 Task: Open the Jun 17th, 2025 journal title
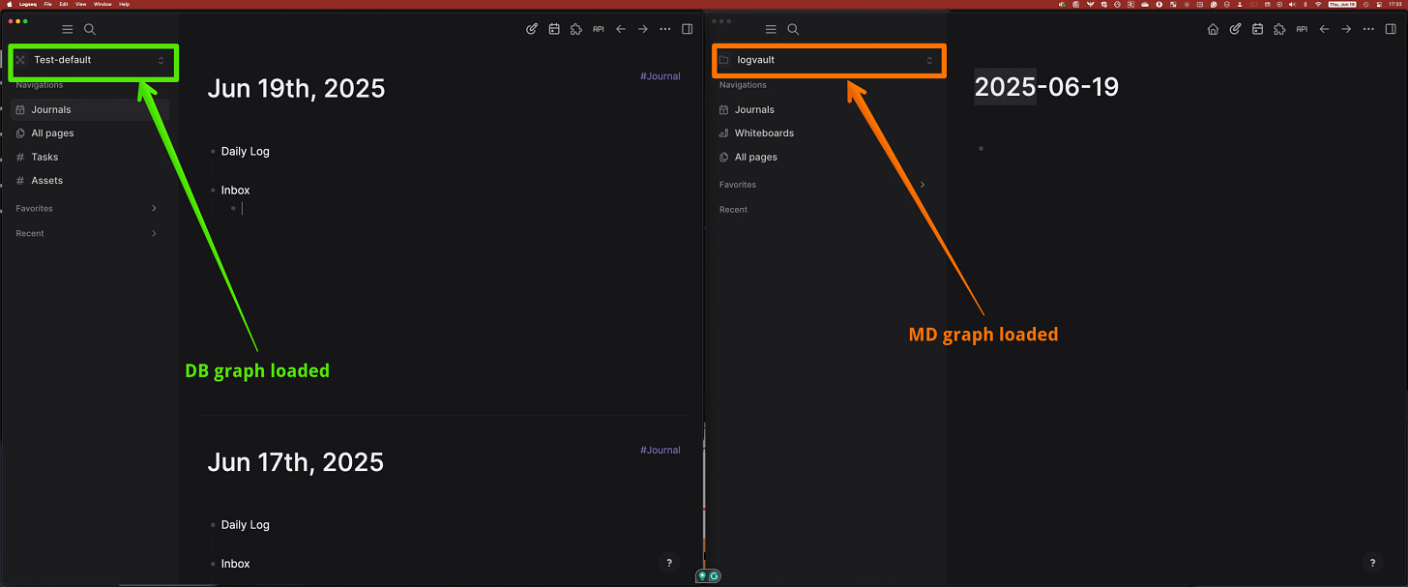[x=296, y=462]
